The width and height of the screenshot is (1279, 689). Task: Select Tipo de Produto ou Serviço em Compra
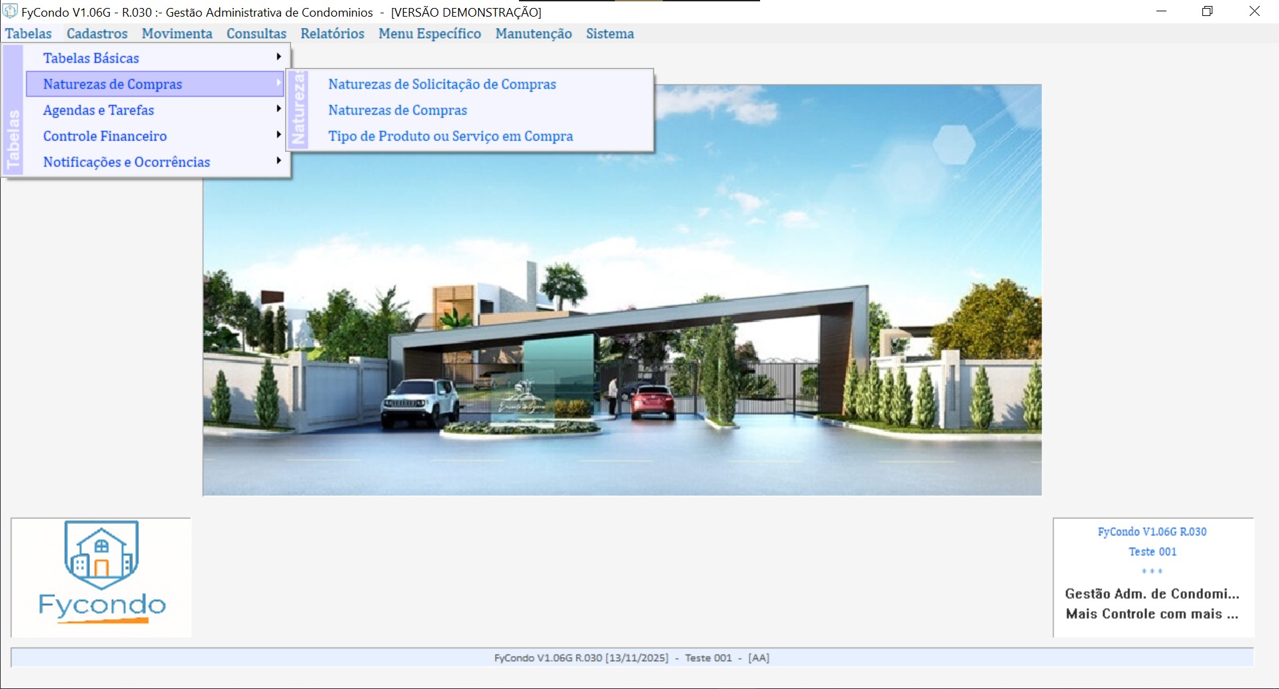click(450, 136)
